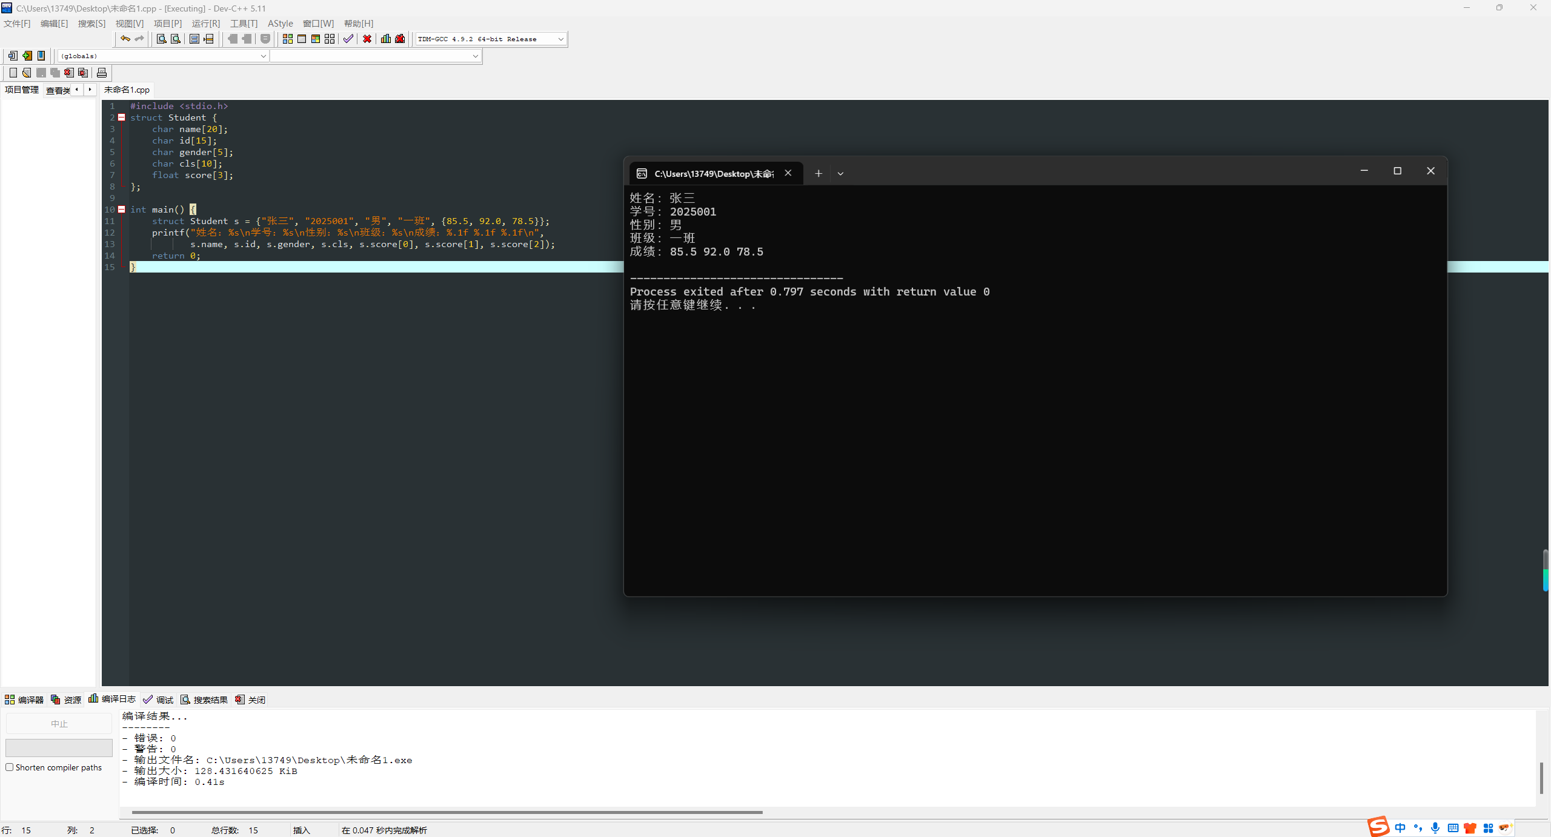Click the compile log vertical scrollbar
This screenshot has width=1551, height=837.
point(1541,778)
